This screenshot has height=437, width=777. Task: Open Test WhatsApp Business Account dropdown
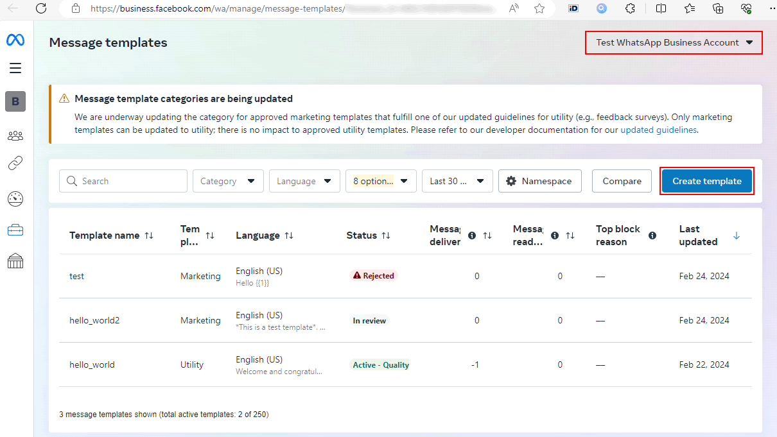[x=674, y=42]
